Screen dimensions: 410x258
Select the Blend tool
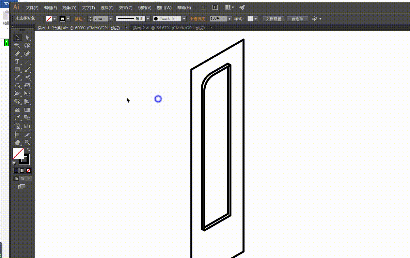(x=27, y=118)
